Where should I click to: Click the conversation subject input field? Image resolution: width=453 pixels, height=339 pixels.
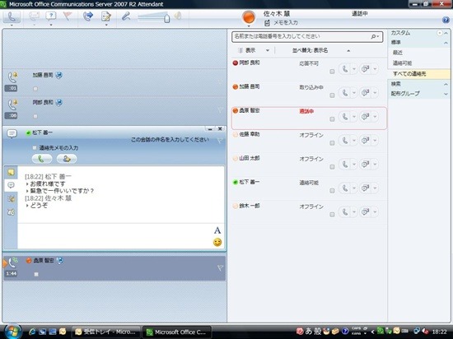[x=170, y=140]
